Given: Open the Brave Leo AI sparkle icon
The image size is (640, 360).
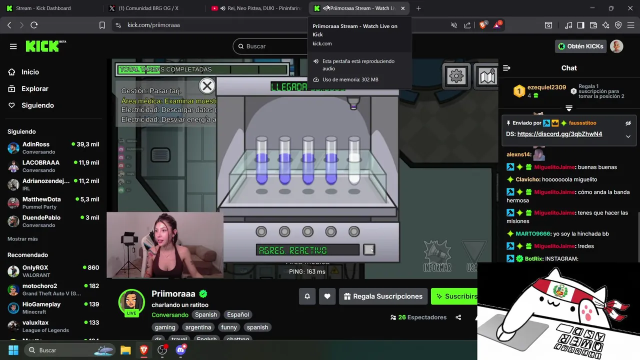Looking at the screenshot, I should pyautogui.click(x=606, y=25).
